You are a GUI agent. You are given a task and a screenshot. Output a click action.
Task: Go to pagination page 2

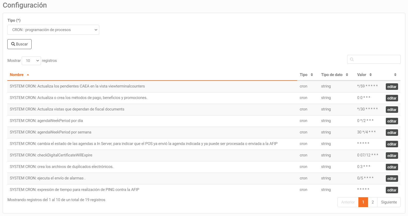point(373,202)
